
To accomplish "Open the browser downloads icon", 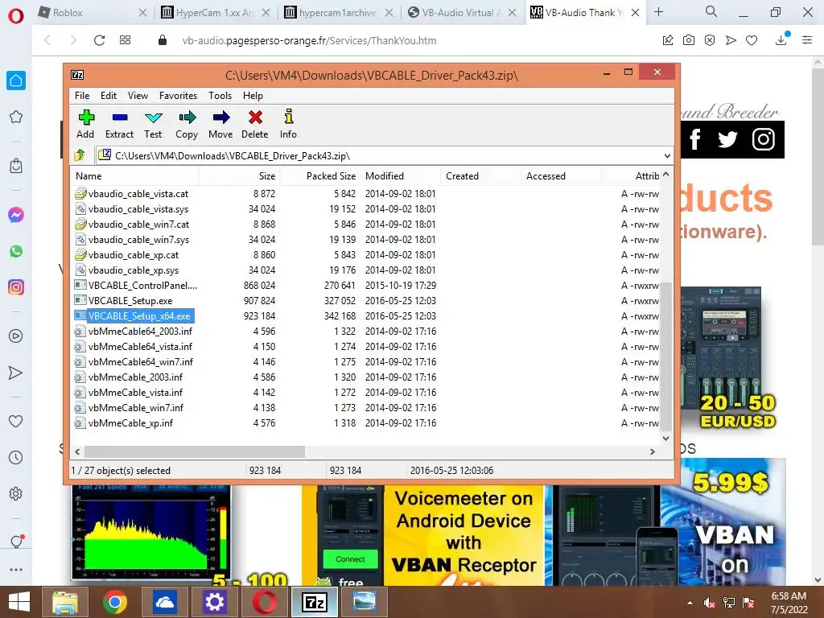I will [781, 39].
